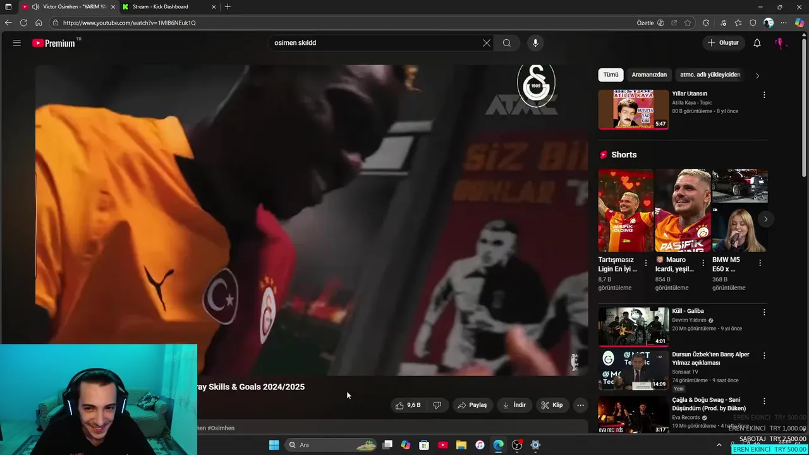Open Küll - Galiba video

point(633,327)
